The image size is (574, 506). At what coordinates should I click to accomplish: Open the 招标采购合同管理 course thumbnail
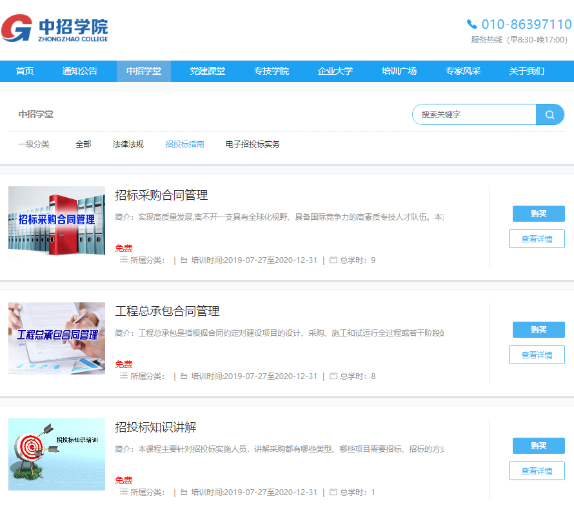pos(57,220)
